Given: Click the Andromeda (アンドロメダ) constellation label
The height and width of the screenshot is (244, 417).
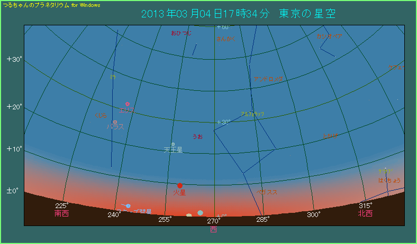Looking at the screenshot, I should (x=268, y=79).
